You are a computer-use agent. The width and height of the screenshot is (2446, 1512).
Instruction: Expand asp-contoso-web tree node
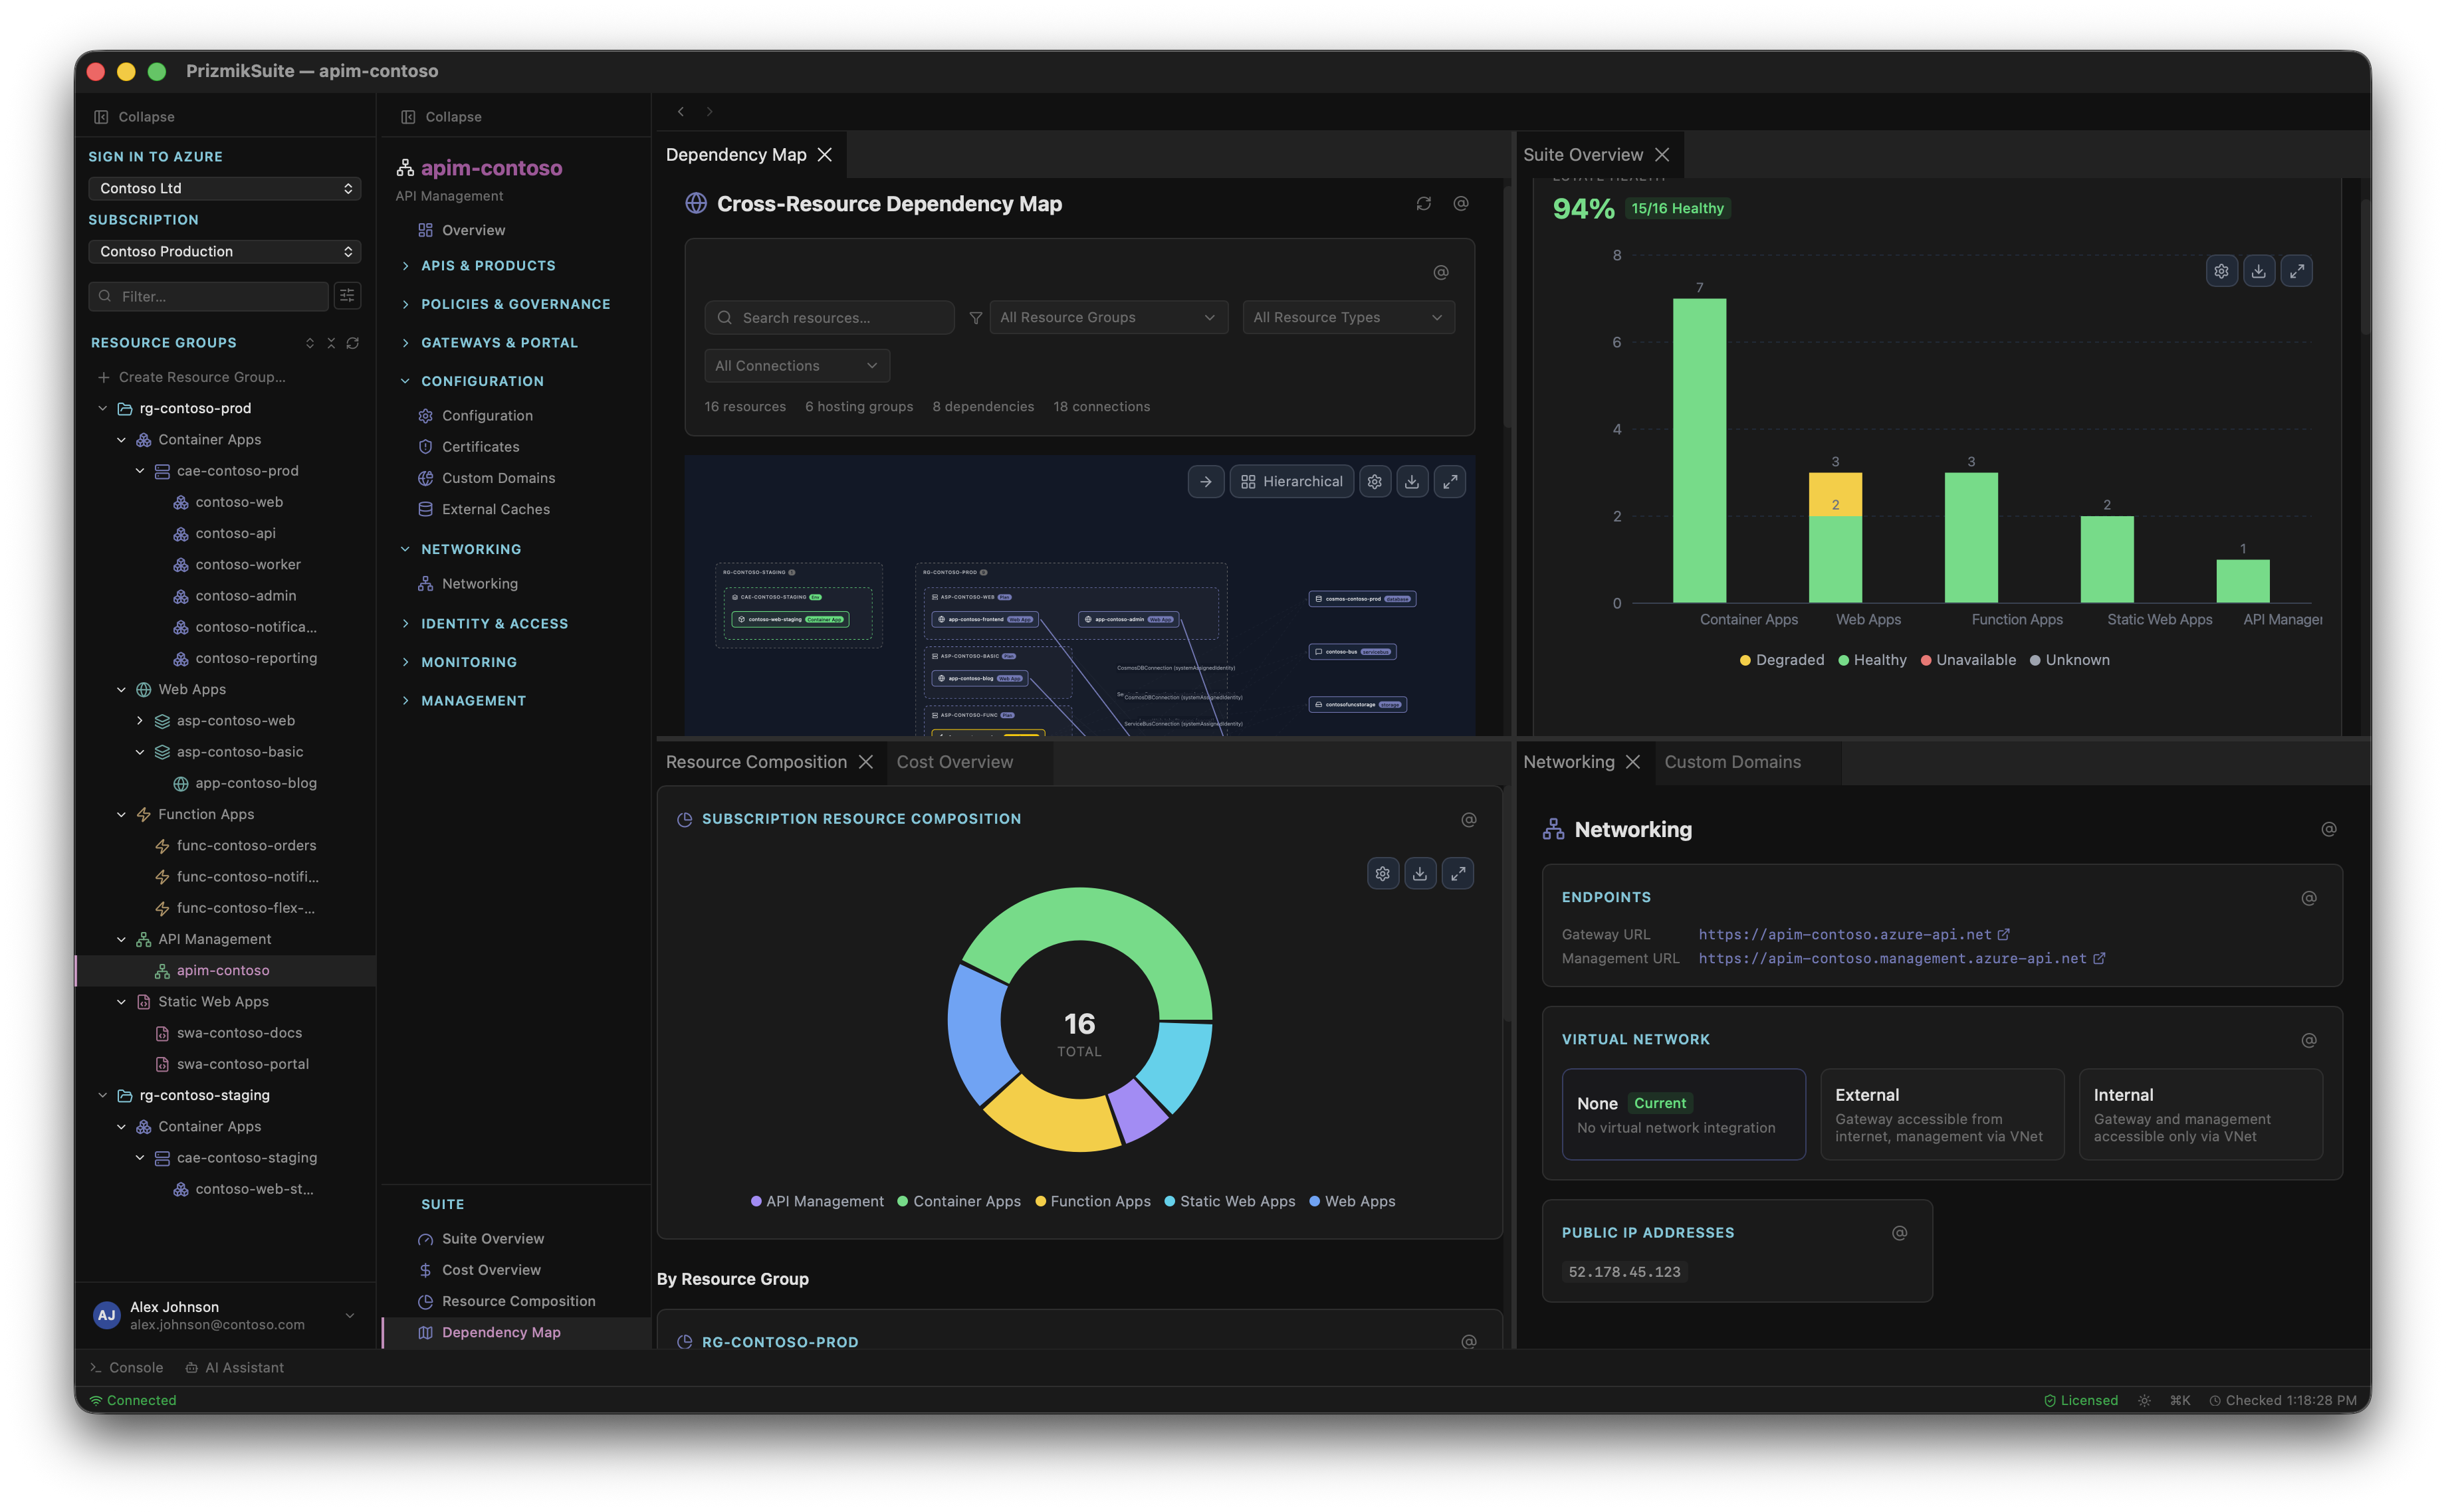pos(139,721)
